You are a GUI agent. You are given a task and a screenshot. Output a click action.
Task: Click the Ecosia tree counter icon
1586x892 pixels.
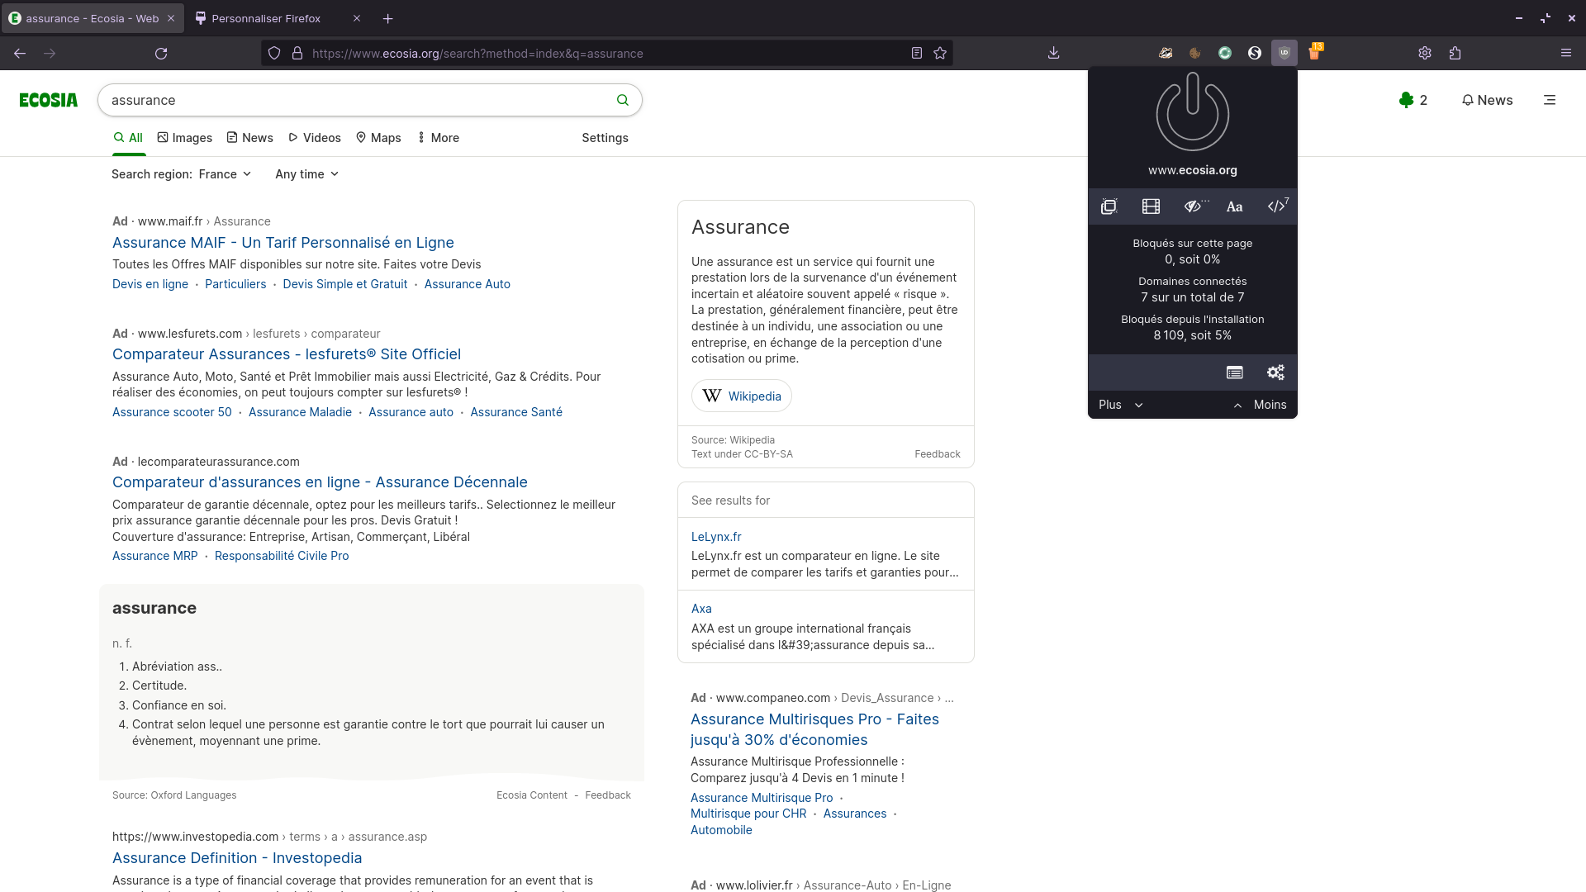(1406, 100)
